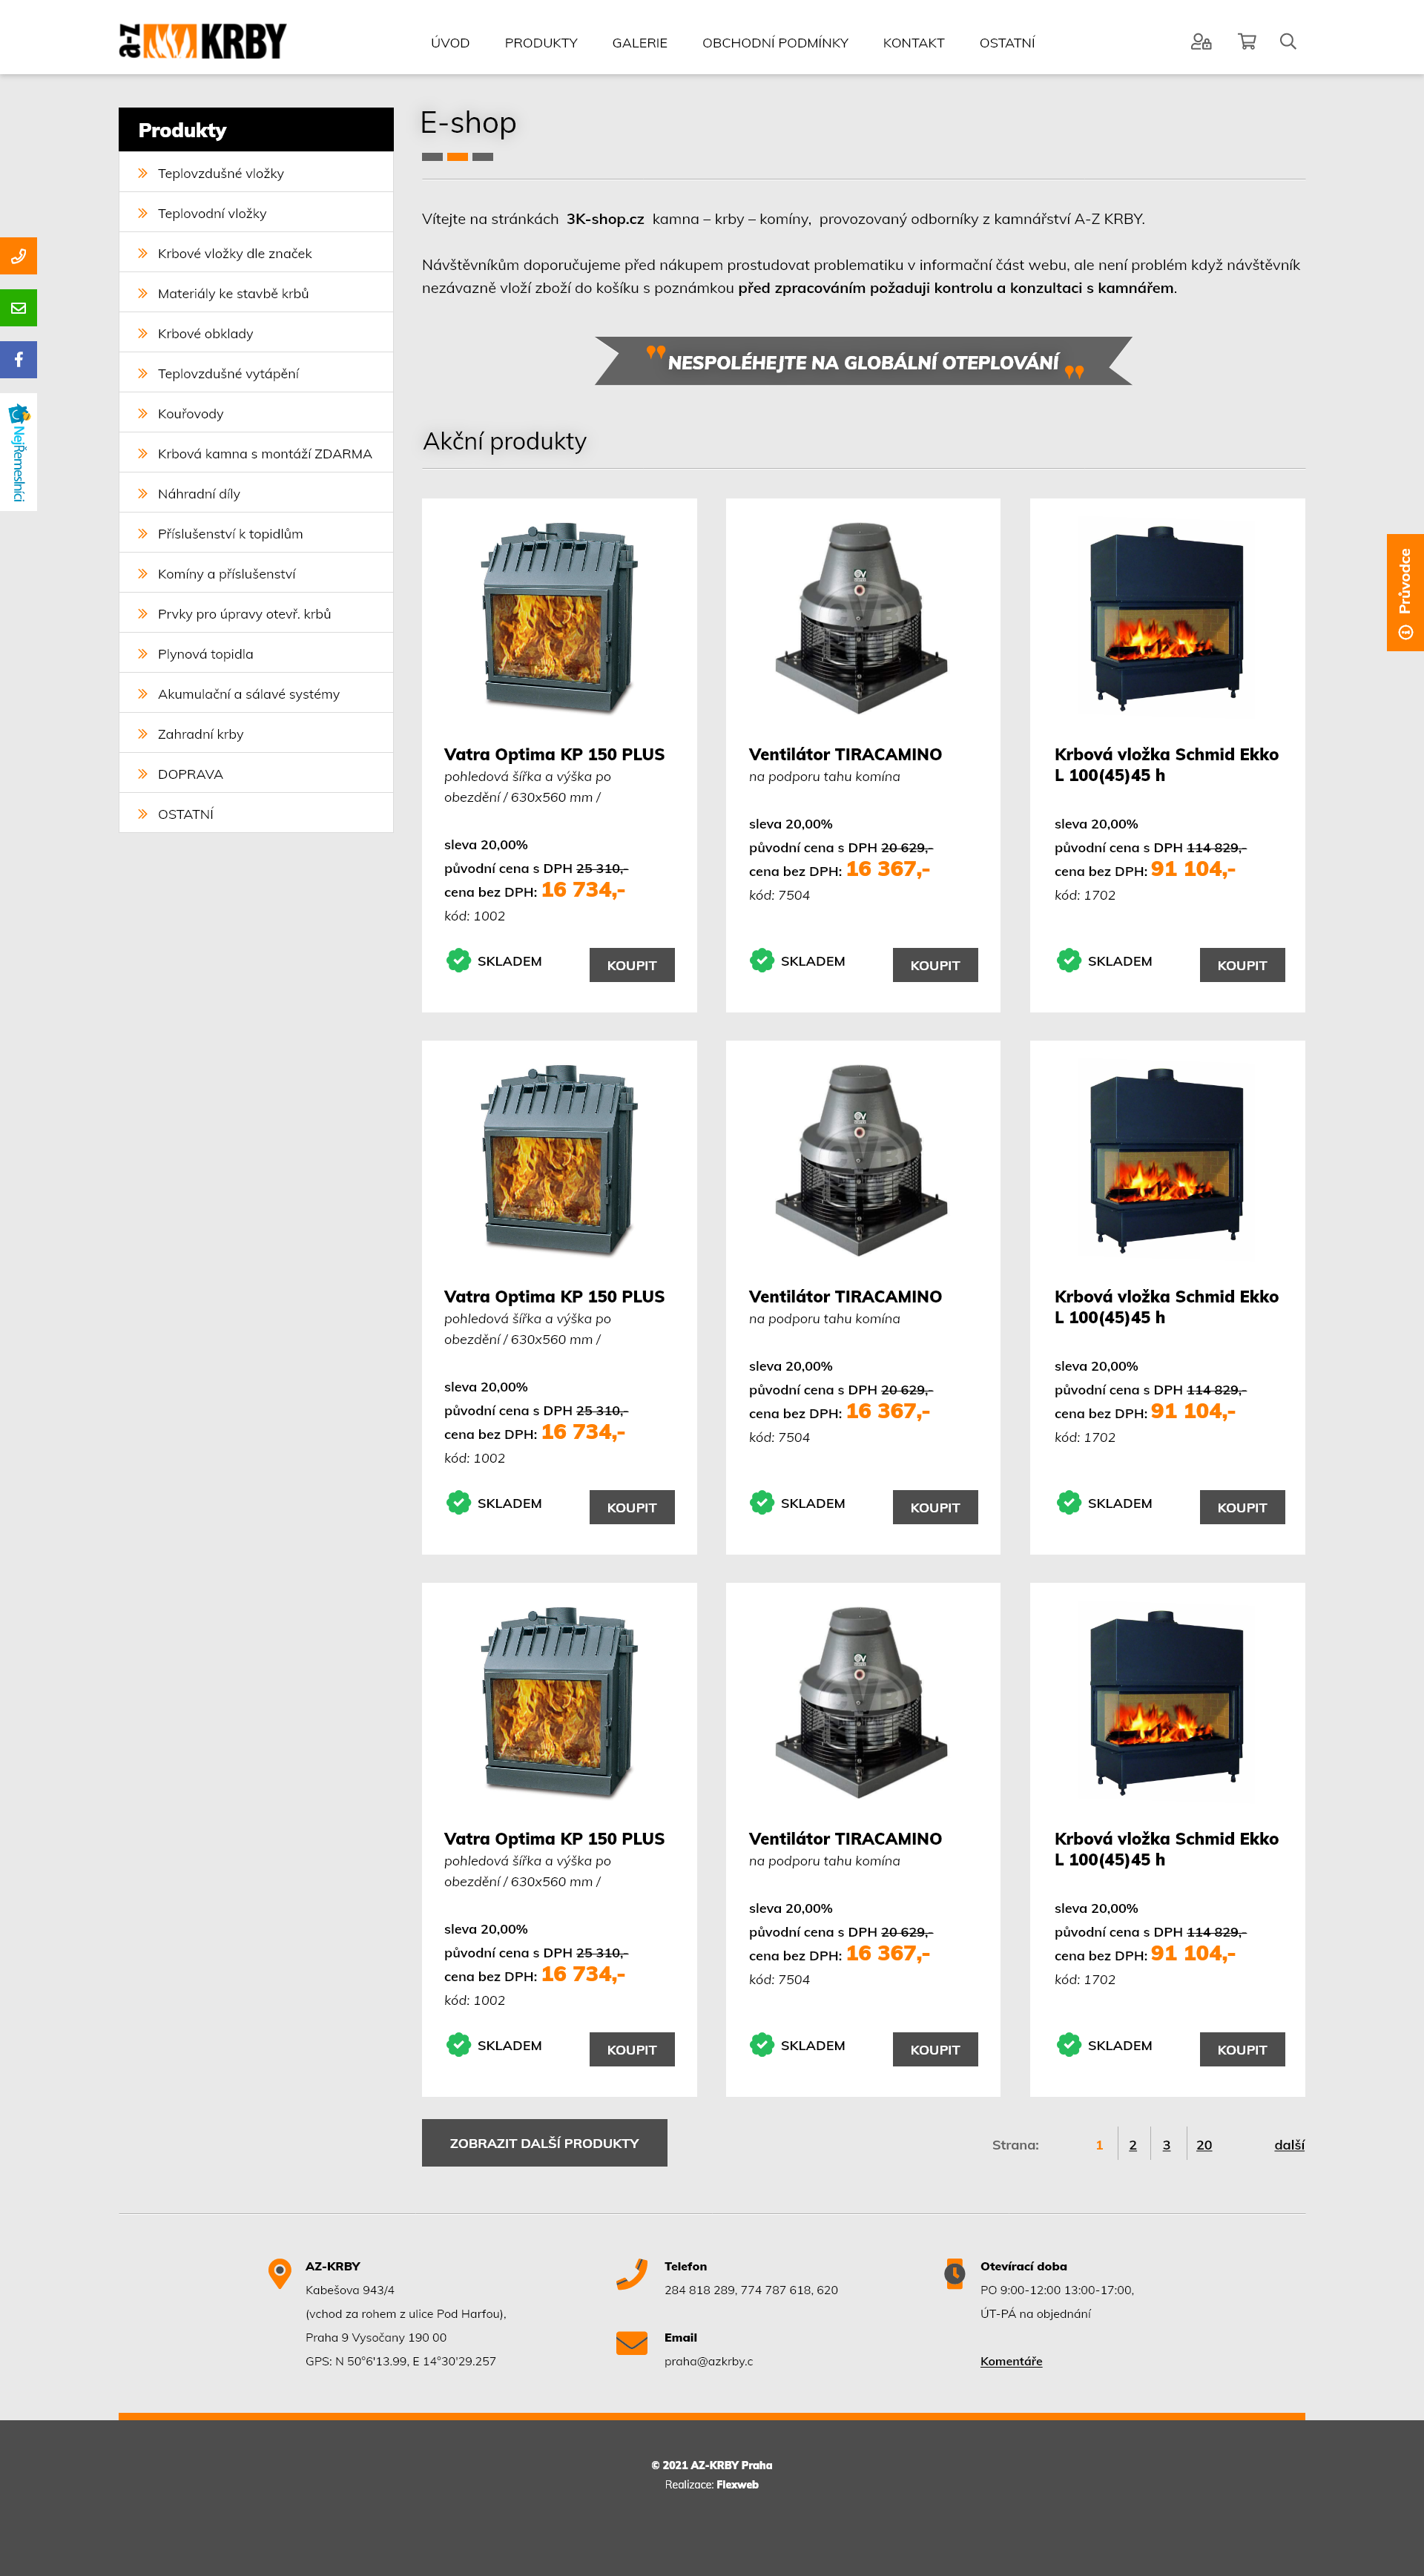Image resolution: width=1424 pixels, height=2576 pixels.
Task: Open Materiály ke stavbě krbů category
Action: [256, 293]
